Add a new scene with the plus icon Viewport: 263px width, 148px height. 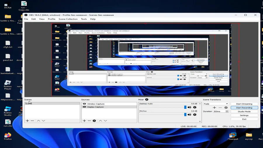click(x=27, y=121)
